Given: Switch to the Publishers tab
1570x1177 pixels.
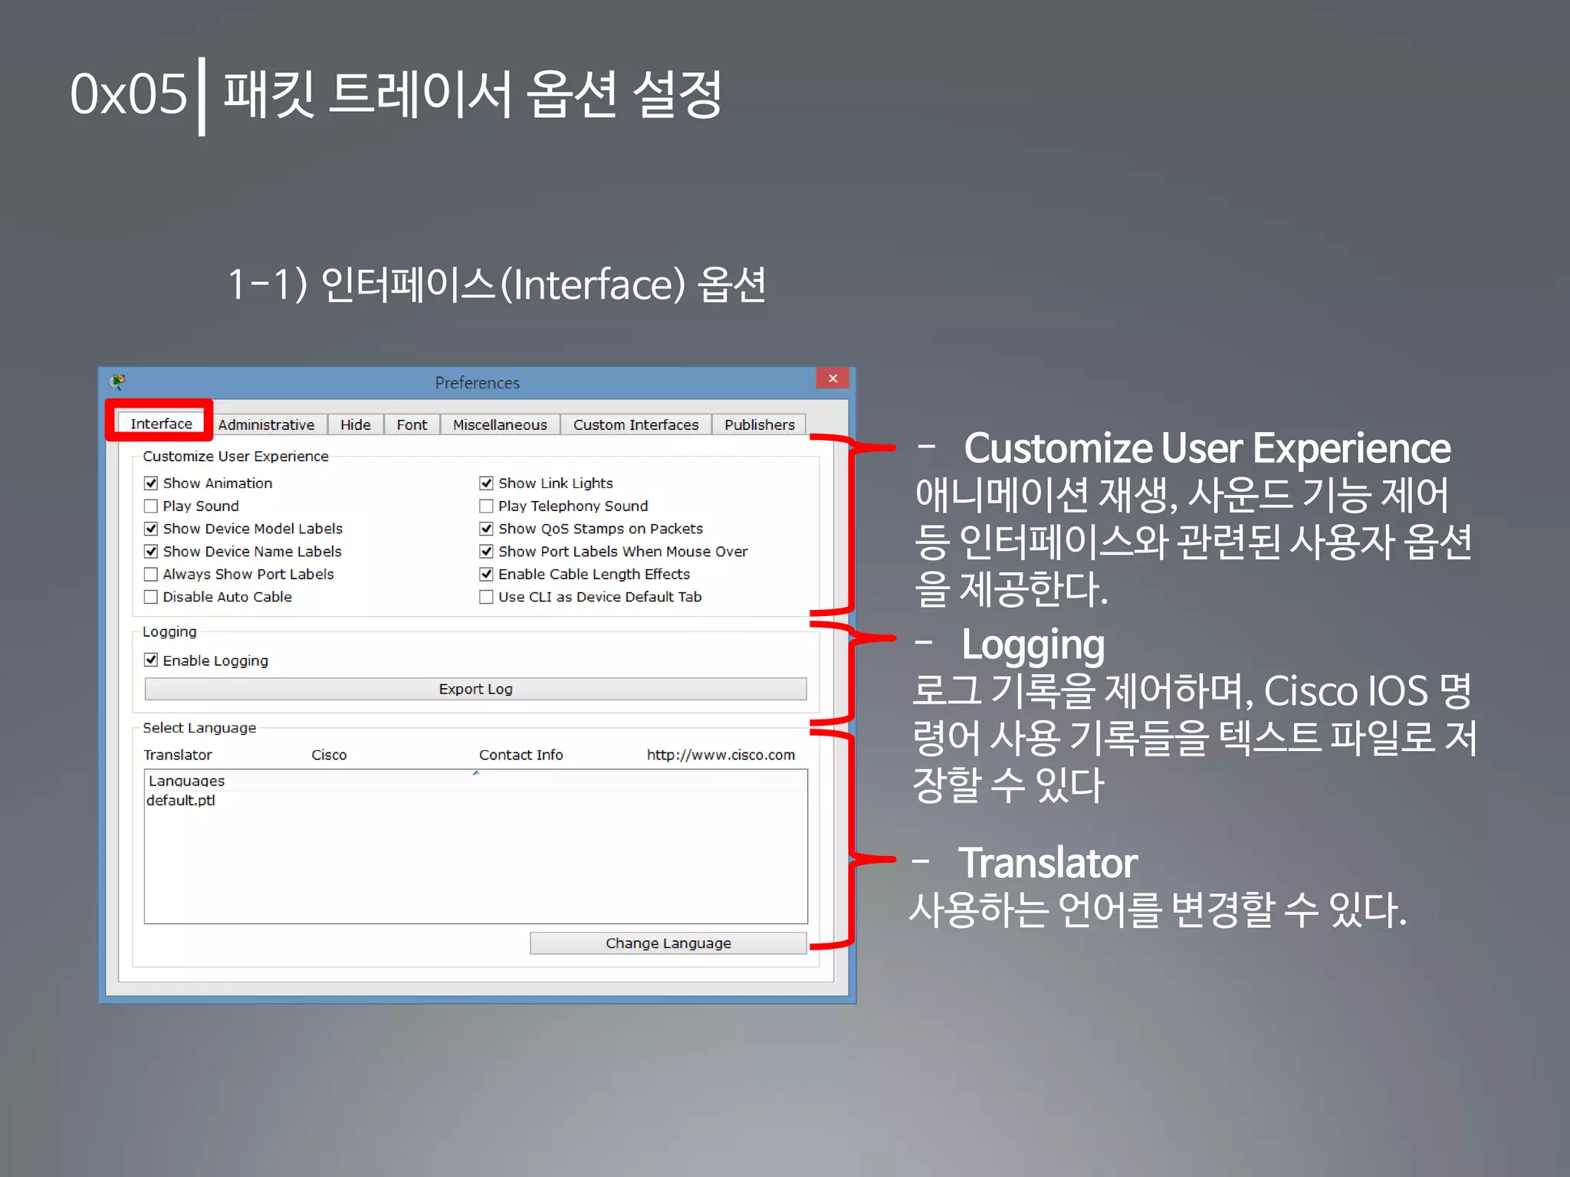Looking at the screenshot, I should (x=759, y=425).
